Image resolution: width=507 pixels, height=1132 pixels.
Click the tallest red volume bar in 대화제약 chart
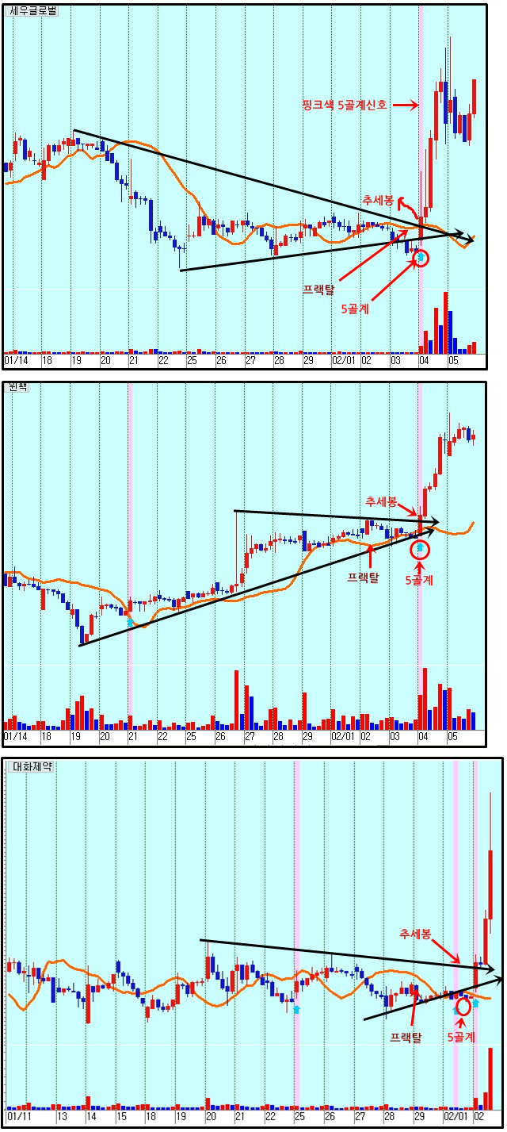490,1078
